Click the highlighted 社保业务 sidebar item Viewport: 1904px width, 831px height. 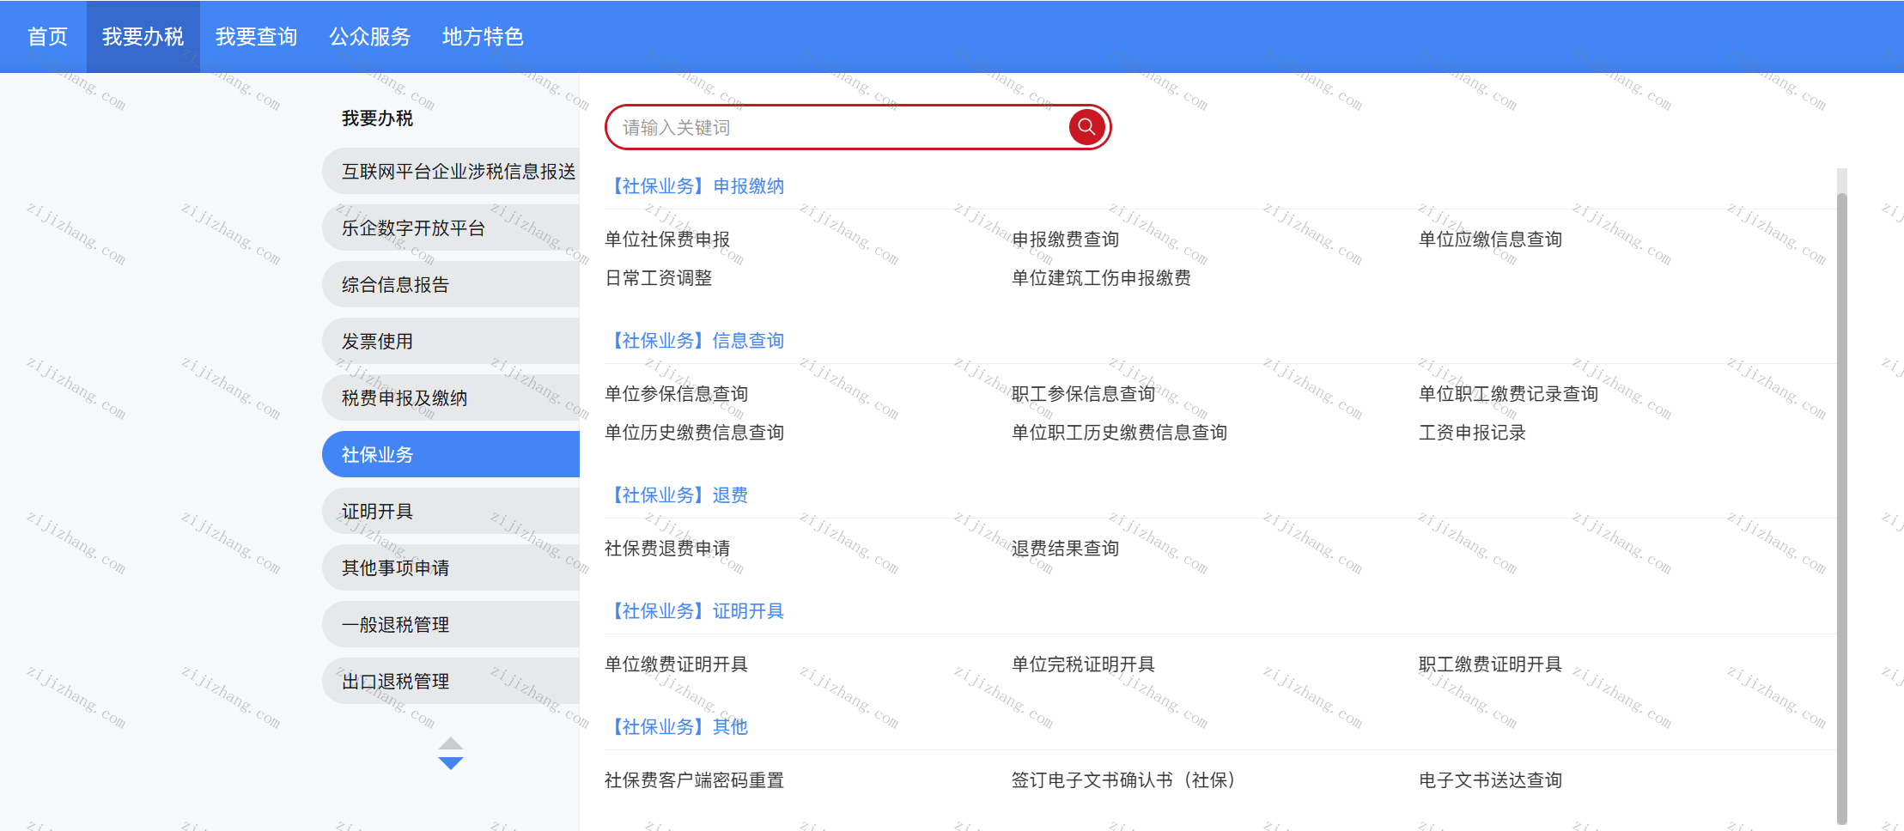click(x=451, y=455)
